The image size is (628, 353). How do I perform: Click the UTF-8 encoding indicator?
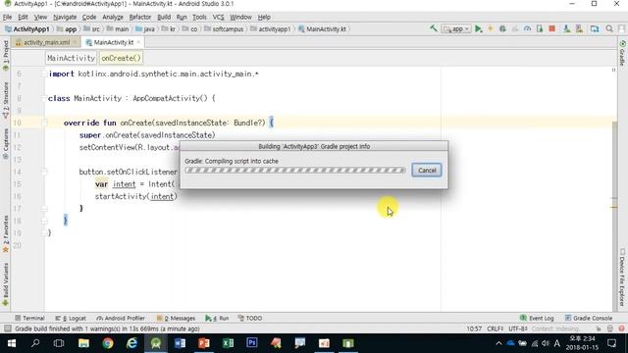coord(518,328)
